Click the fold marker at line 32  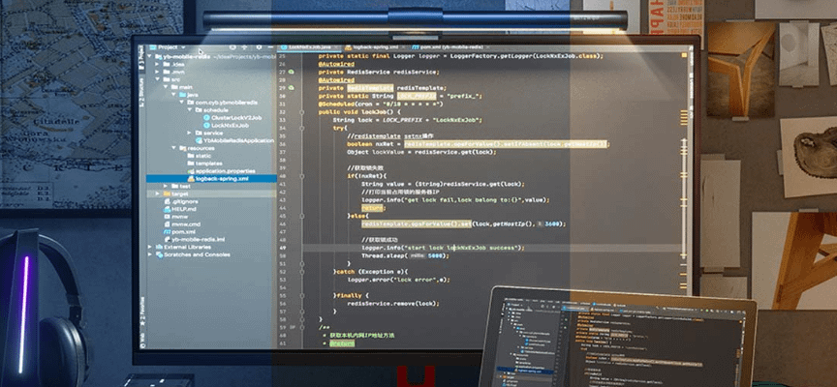point(303,111)
